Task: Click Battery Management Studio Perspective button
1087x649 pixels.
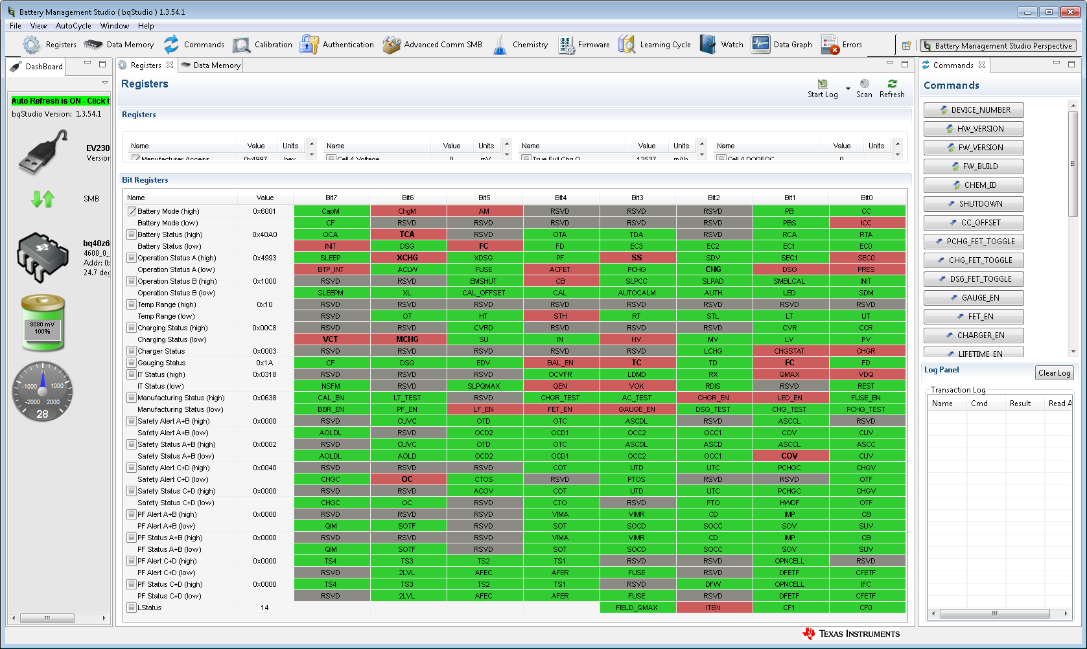Action: (998, 45)
